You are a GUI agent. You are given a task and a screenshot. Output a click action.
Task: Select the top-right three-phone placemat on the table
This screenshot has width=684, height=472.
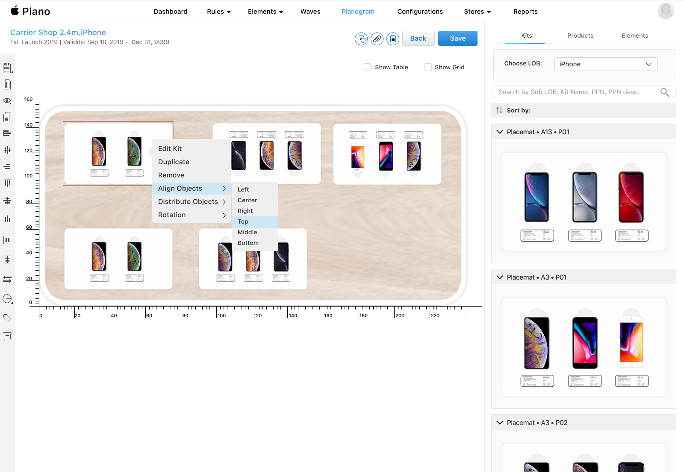click(x=387, y=154)
